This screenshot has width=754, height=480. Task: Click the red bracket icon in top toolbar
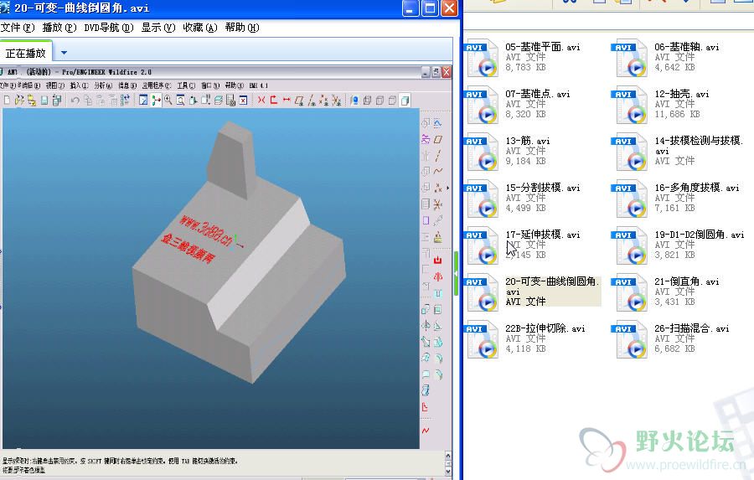(274, 100)
